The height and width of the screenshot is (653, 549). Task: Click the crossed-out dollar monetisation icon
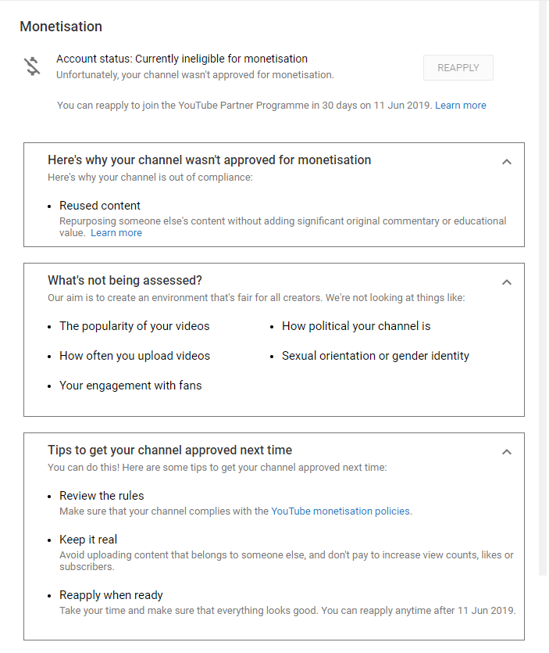32,66
